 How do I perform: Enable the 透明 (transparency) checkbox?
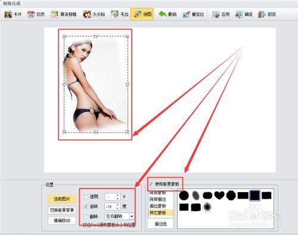click(86, 197)
